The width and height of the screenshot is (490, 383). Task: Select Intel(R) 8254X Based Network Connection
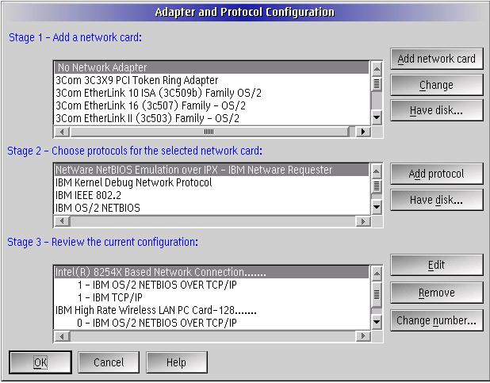212,272
